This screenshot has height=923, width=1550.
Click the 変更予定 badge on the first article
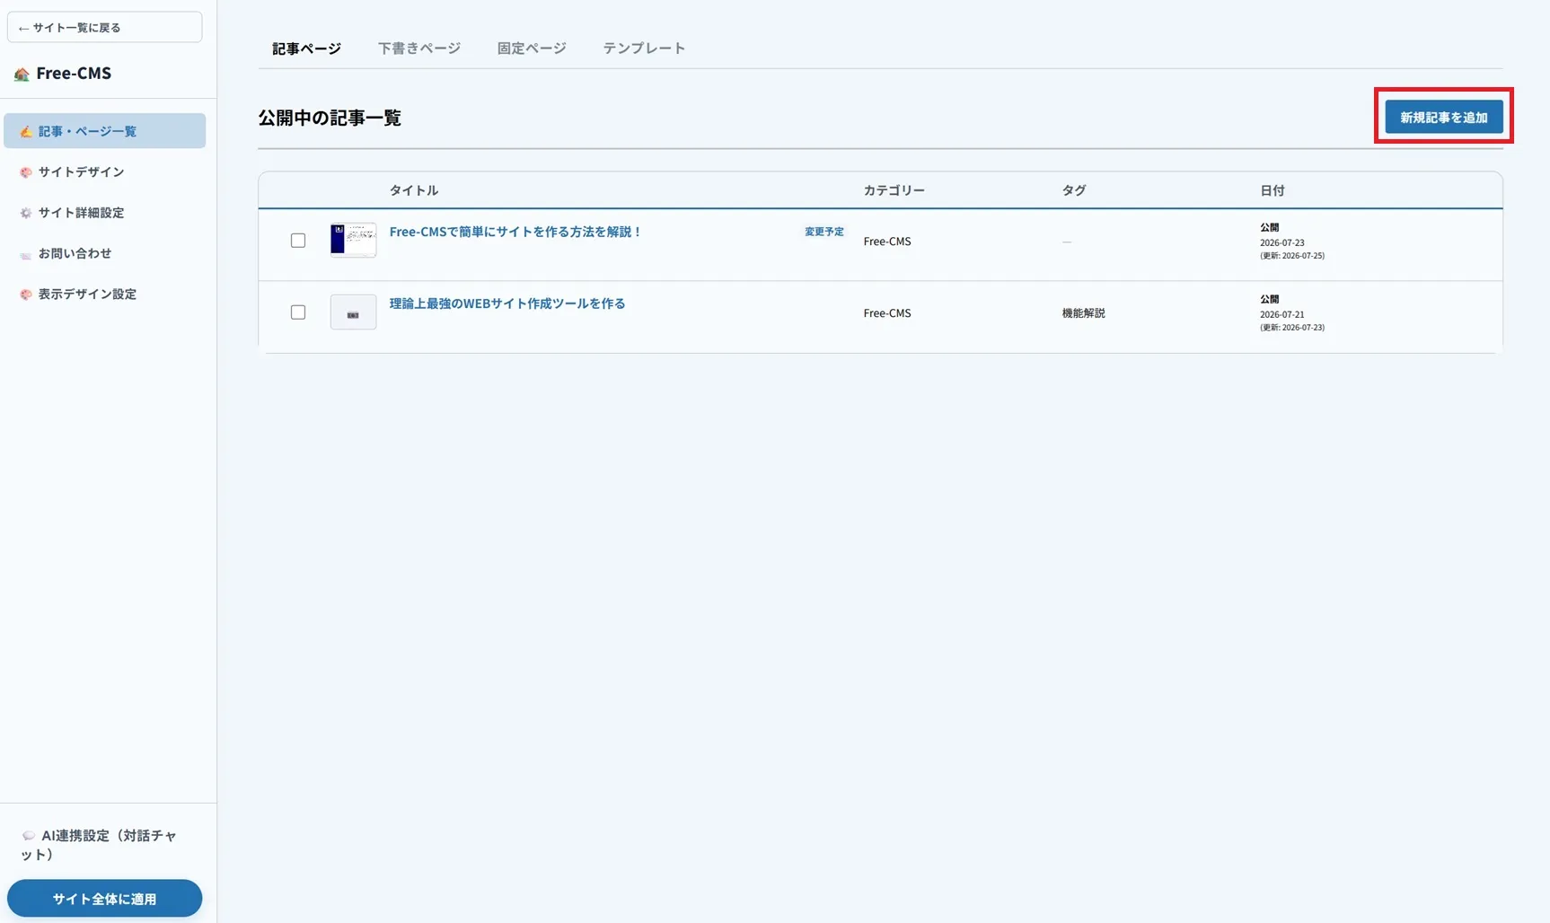click(823, 232)
